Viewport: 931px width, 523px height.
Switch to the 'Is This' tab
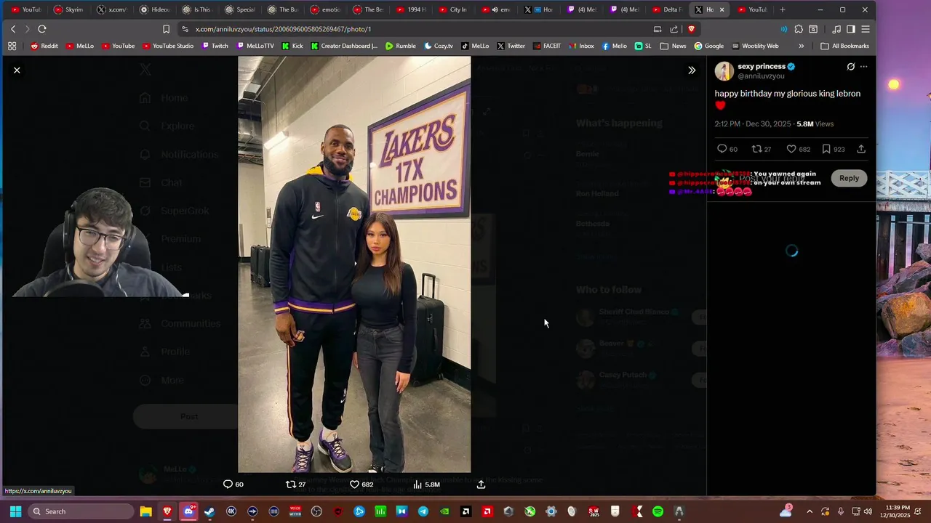coord(197,9)
